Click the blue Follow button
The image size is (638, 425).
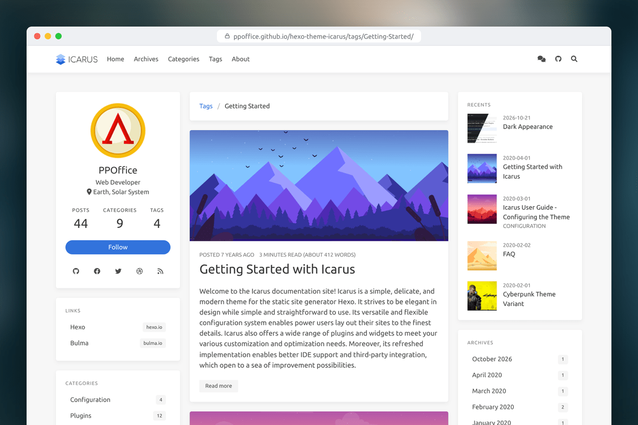(118, 247)
